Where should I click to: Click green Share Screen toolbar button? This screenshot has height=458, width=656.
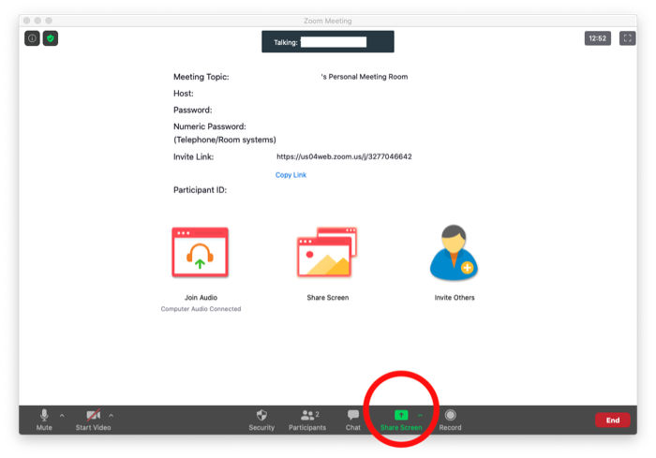401,420
